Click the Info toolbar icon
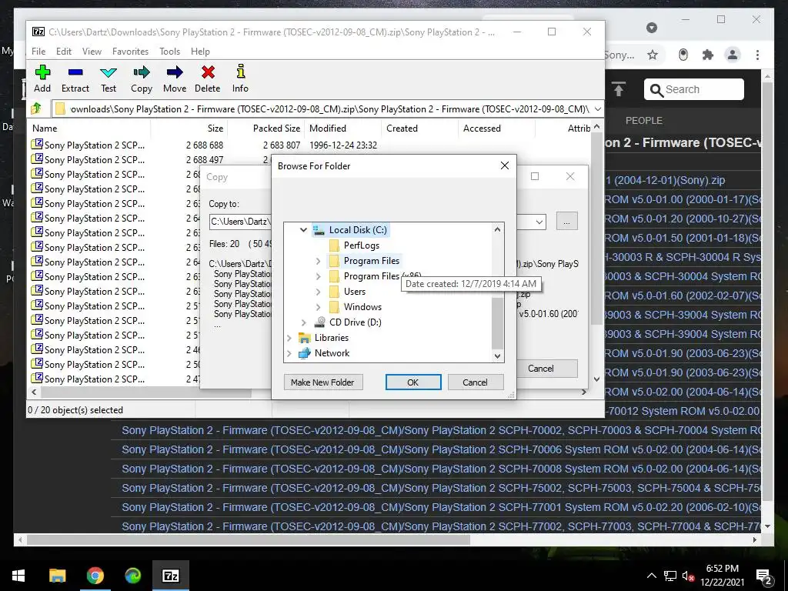This screenshot has height=591, width=788. coord(240,79)
